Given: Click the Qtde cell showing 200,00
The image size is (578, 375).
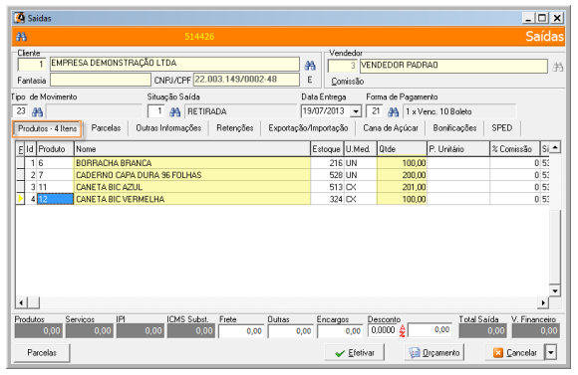Looking at the screenshot, I should point(402,175).
